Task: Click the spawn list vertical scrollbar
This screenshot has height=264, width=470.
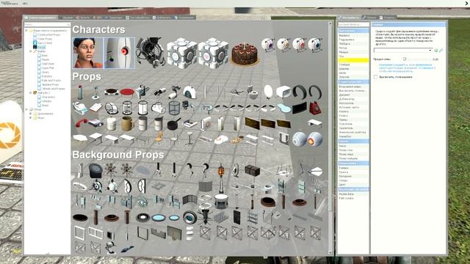Action: point(330,138)
